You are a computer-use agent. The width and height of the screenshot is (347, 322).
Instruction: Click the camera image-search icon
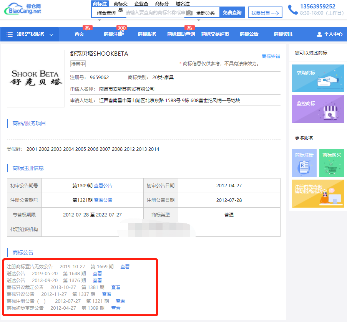[189, 13]
